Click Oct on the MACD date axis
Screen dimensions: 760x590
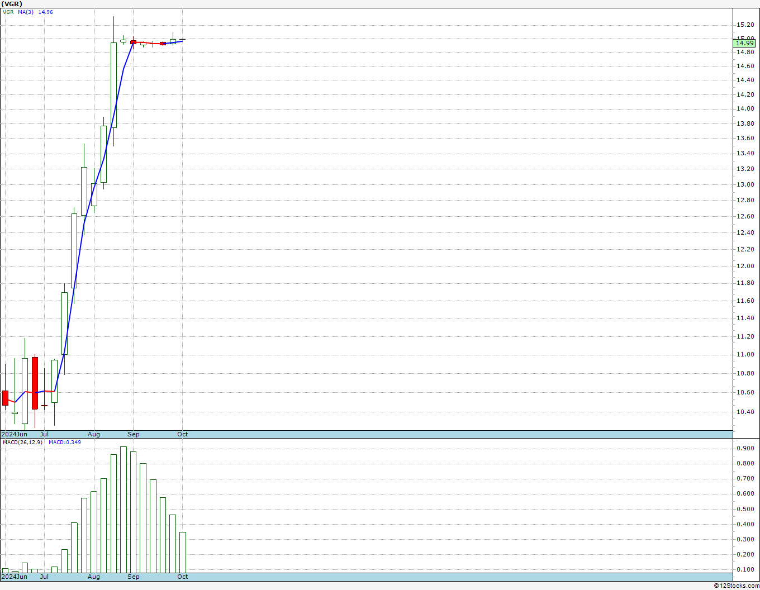pyautogui.click(x=183, y=577)
